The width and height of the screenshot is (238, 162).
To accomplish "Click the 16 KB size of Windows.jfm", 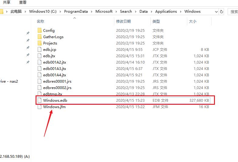I will coord(204,107).
